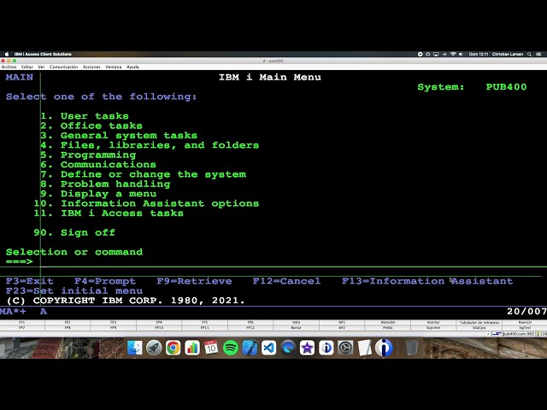This screenshot has height=410, width=547.
Task: Open Calendar app showing 10
Action: coord(211,348)
